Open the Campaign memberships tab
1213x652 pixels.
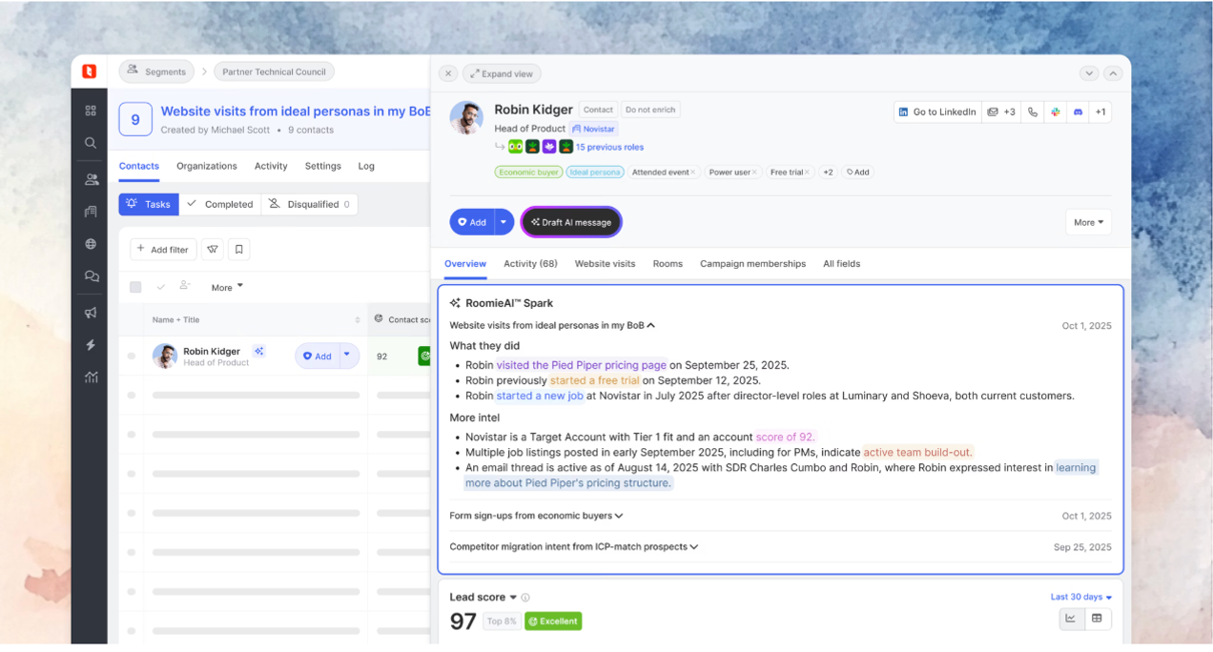click(x=752, y=264)
